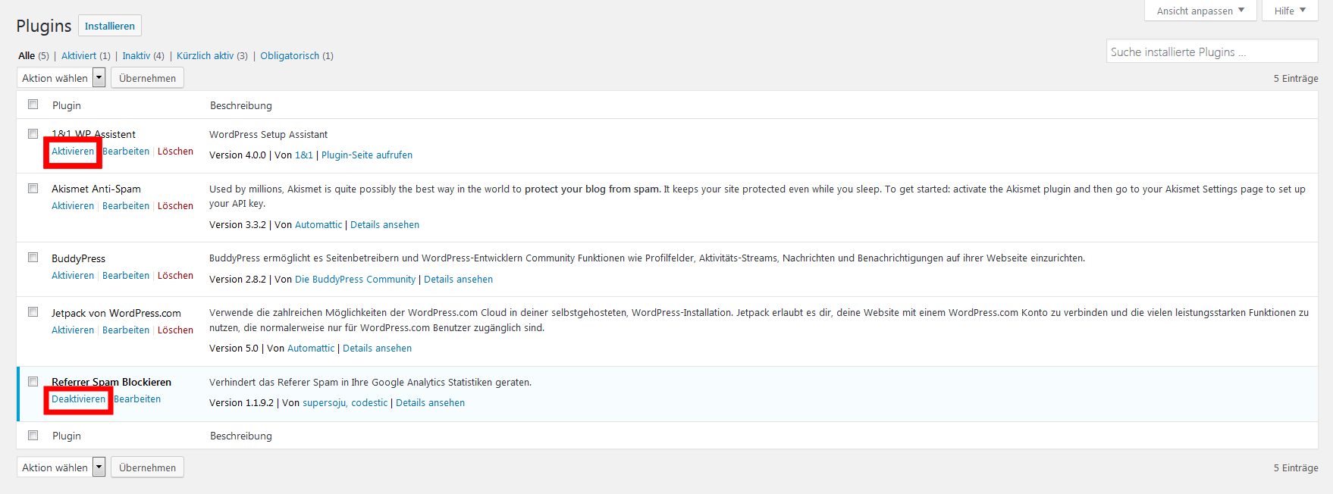Tick the select-all checkbox in the header row
Viewport: 1333px width, 494px height.
click(33, 105)
